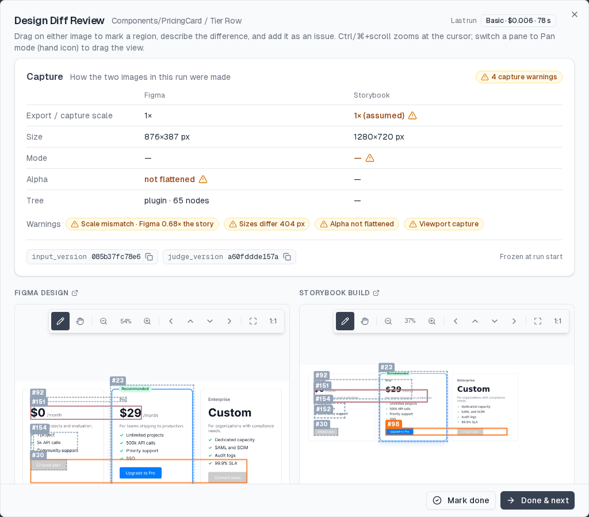Zoom in the Storybook build pane
589x517 pixels.
(432, 321)
